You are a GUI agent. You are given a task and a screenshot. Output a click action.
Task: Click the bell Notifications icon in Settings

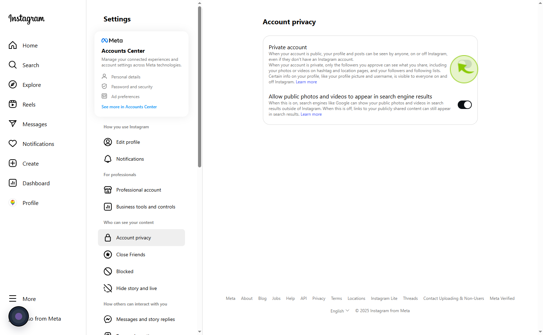click(108, 159)
